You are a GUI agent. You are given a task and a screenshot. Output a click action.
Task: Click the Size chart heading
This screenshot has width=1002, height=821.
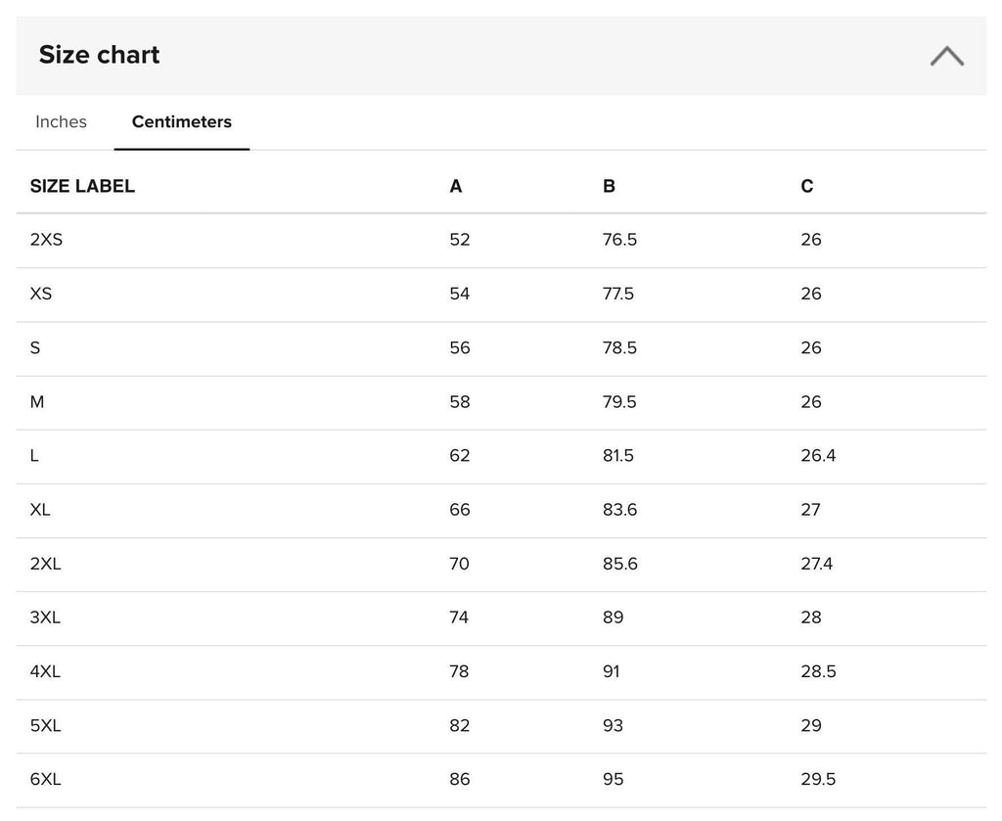(x=99, y=55)
